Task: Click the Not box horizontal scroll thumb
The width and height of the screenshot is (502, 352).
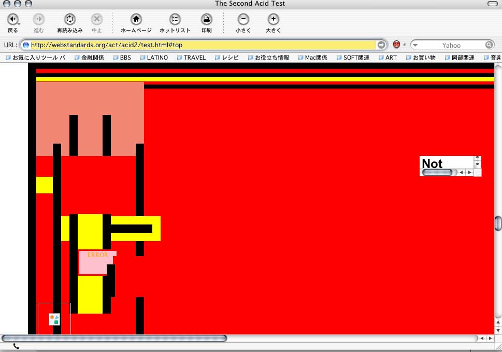Action: 437,172
